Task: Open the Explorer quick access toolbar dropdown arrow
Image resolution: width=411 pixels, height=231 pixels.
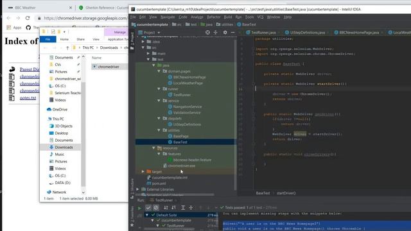Action: tap(64, 31)
